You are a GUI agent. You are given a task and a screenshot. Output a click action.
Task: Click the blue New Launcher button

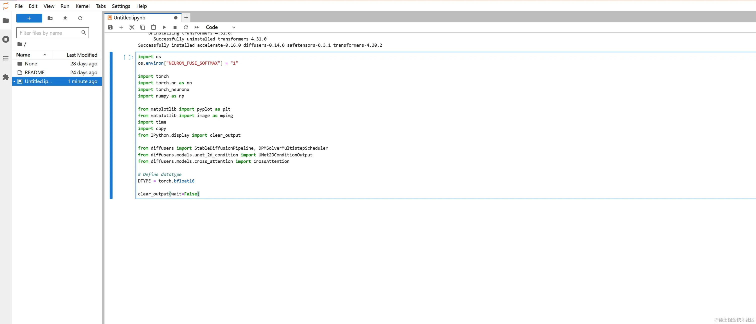coord(29,18)
